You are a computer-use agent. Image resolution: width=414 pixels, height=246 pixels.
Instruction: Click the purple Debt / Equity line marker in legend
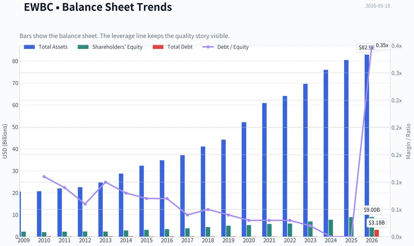pyautogui.click(x=208, y=47)
